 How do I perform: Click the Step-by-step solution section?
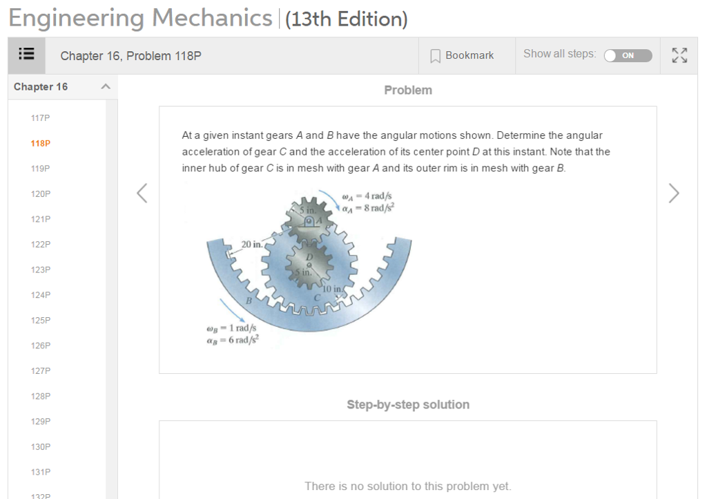click(x=408, y=404)
